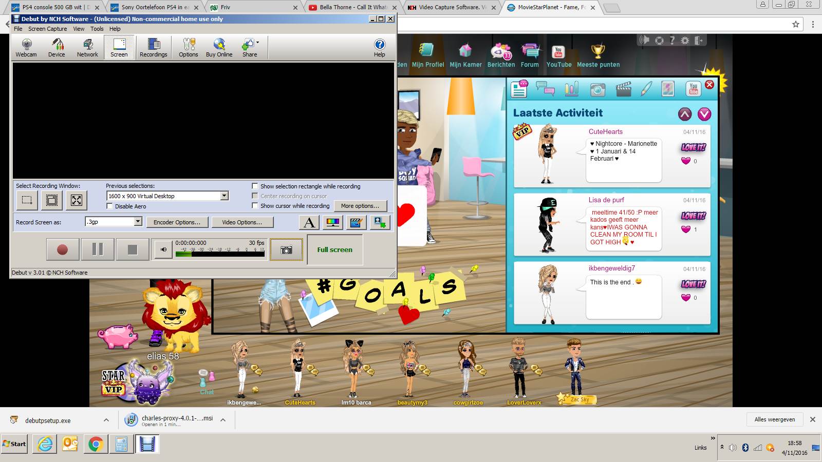The width and height of the screenshot is (822, 462).
Task: Open the .3gp record format dropdown
Action: 138,222
